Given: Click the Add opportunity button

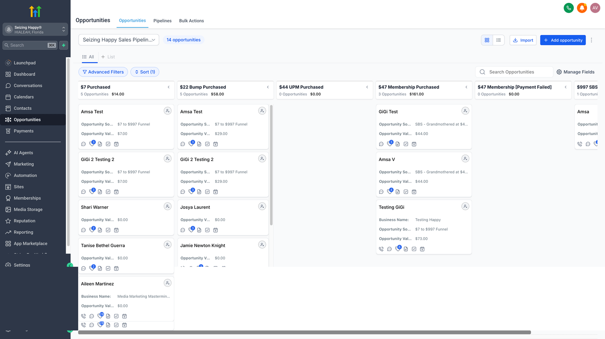Looking at the screenshot, I should click(x=563, y=40).
